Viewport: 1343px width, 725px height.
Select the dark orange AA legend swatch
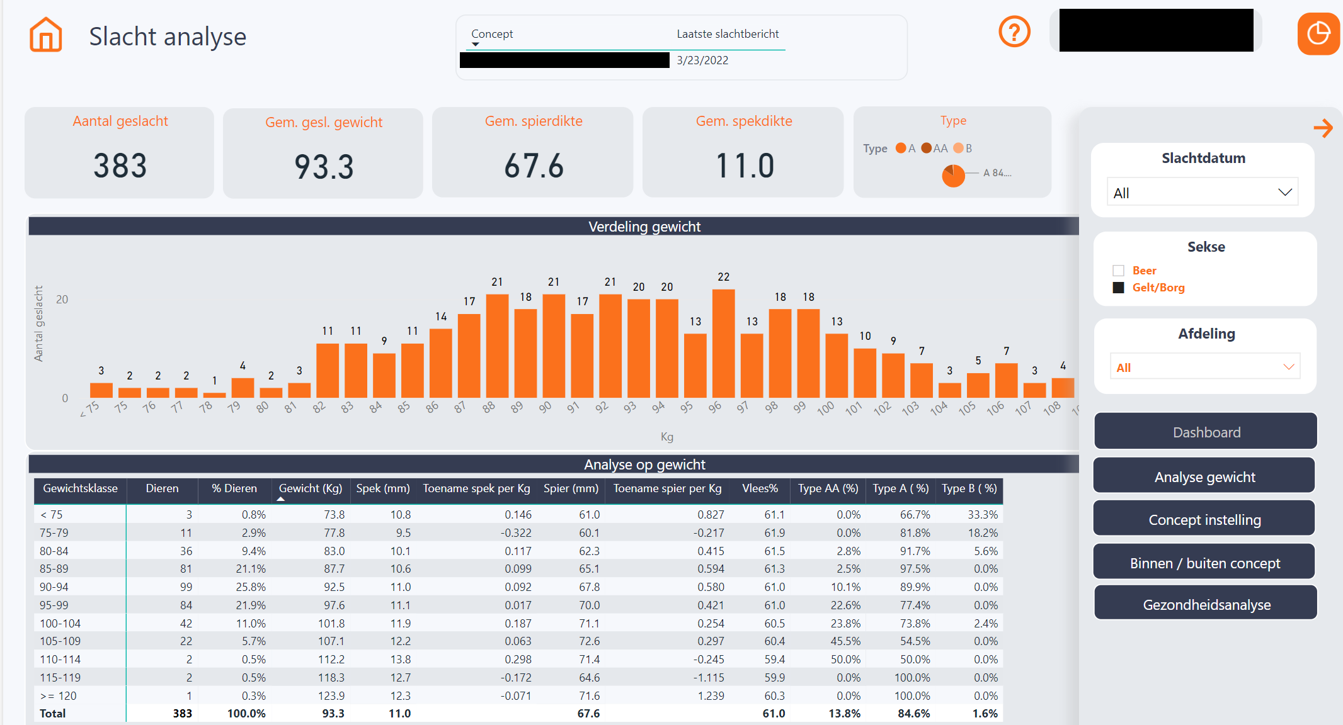click(x=926, y=148)
